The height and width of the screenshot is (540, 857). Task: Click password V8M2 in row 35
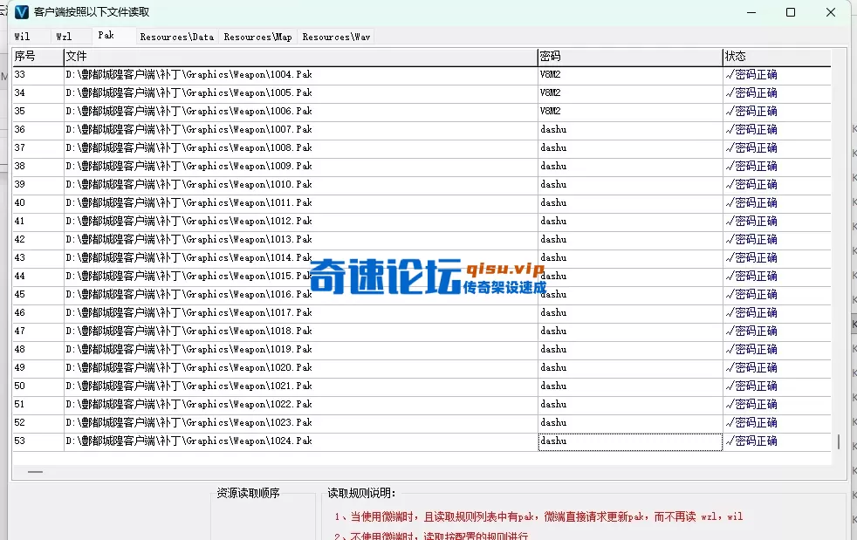pyautogui.click(x=551, y=111)
